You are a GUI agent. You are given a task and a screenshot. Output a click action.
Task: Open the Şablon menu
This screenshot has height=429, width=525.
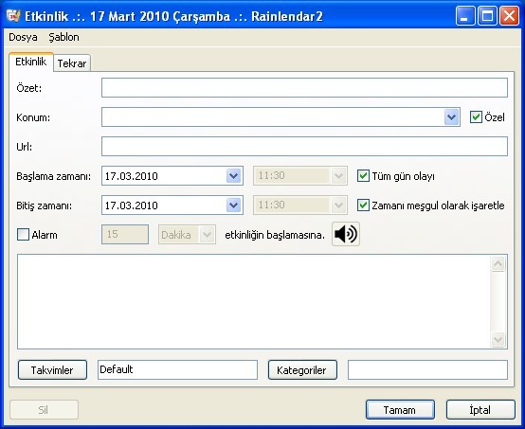pyautogui.click(x=63, y=37)
